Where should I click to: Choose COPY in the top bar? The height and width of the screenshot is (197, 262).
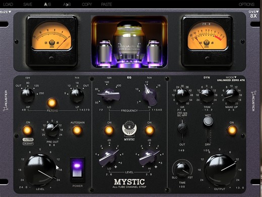[x=87, y=4]
